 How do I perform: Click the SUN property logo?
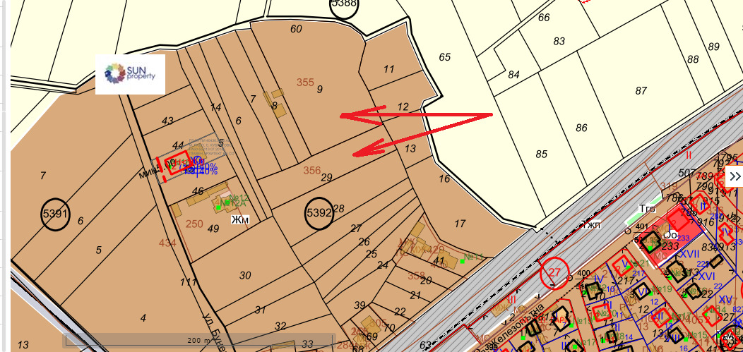[130, 74]
